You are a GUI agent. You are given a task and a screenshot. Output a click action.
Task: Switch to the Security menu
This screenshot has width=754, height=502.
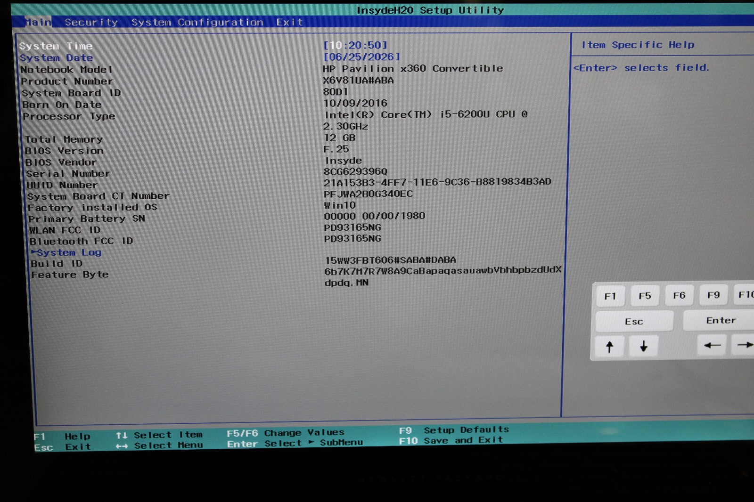click(x=91, y=22)
